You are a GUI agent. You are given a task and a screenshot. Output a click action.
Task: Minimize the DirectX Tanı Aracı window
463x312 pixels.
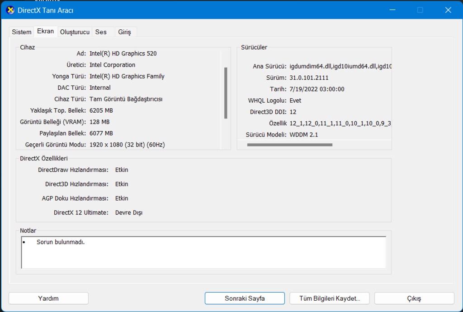pyautogui.click(x=392, y=10)
